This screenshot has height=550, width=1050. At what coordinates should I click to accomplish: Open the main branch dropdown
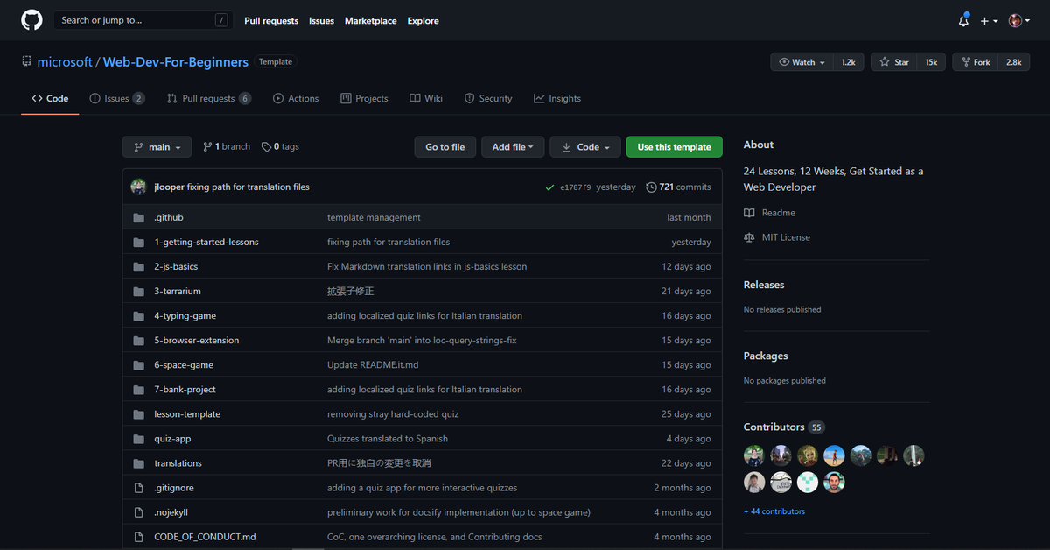point(157,147)
